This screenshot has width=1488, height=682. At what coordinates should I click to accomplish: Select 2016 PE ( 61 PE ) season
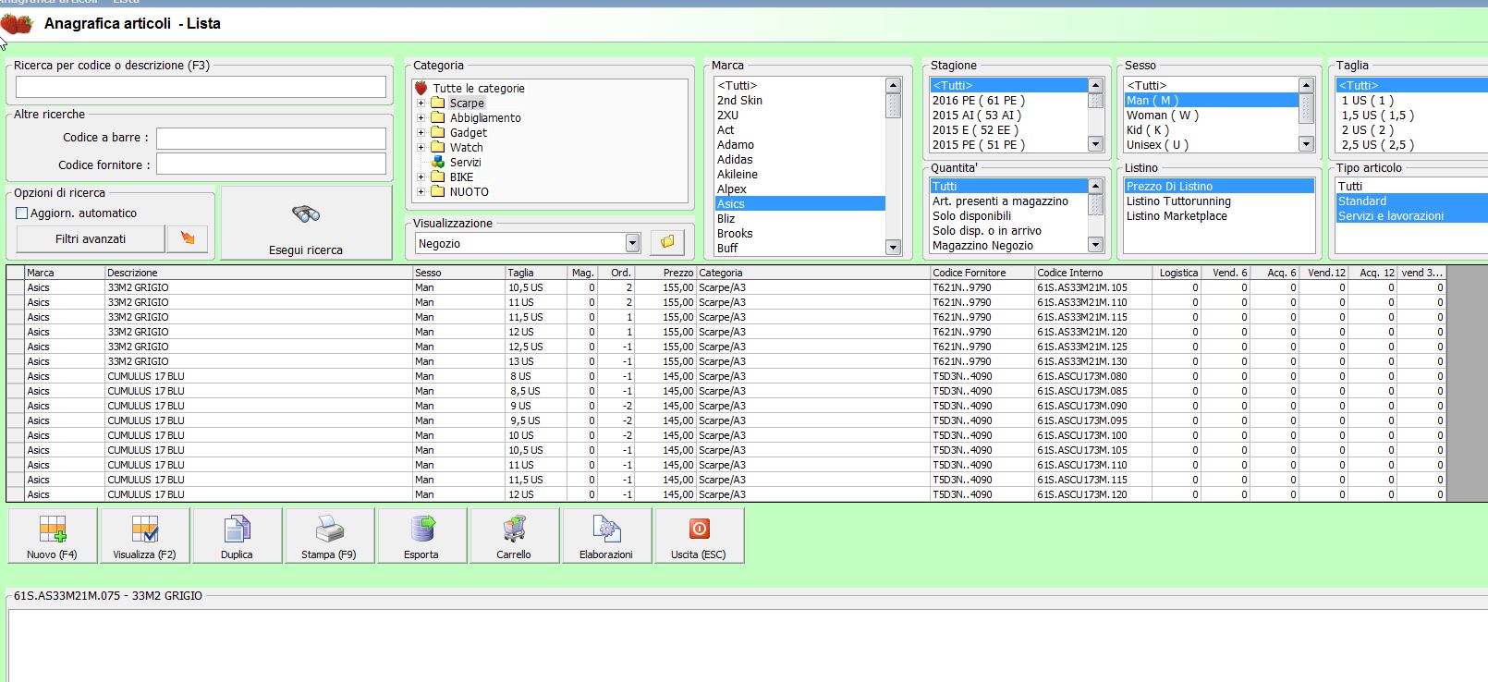1008,101
